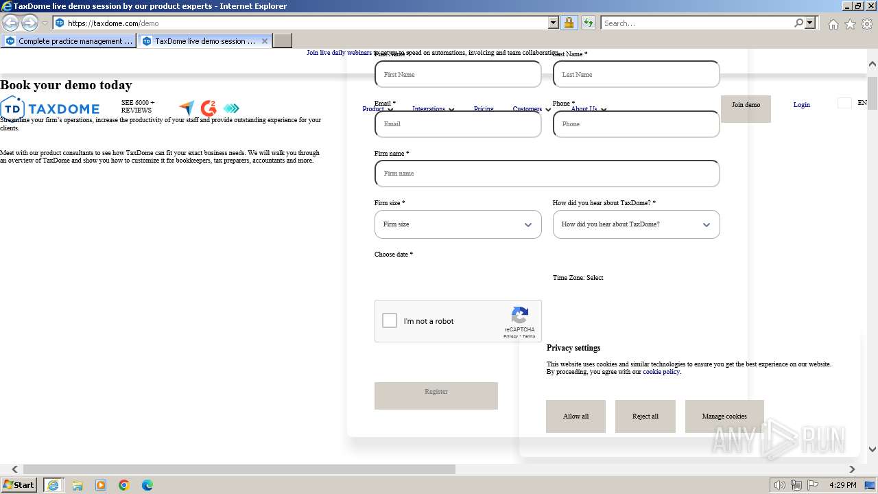Click the TaxDome logo

pyautogui.click(x=50, y=108)
